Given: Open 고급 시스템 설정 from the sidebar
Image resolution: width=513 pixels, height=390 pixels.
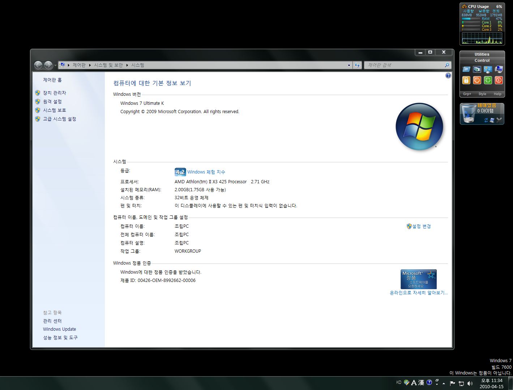Looking at the screenshot, I should click(60, 119).
